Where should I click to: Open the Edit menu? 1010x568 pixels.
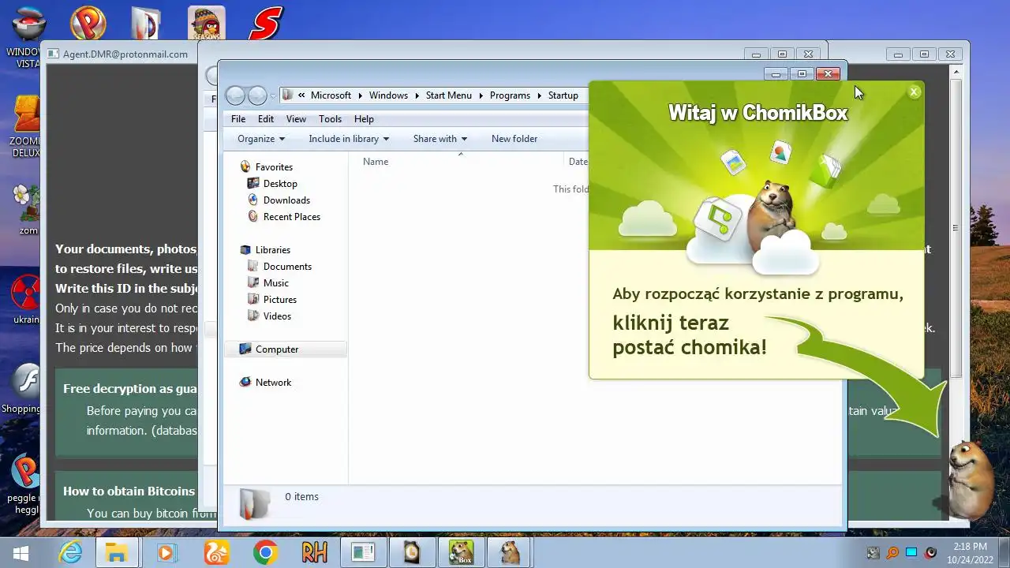pos(266,119)
